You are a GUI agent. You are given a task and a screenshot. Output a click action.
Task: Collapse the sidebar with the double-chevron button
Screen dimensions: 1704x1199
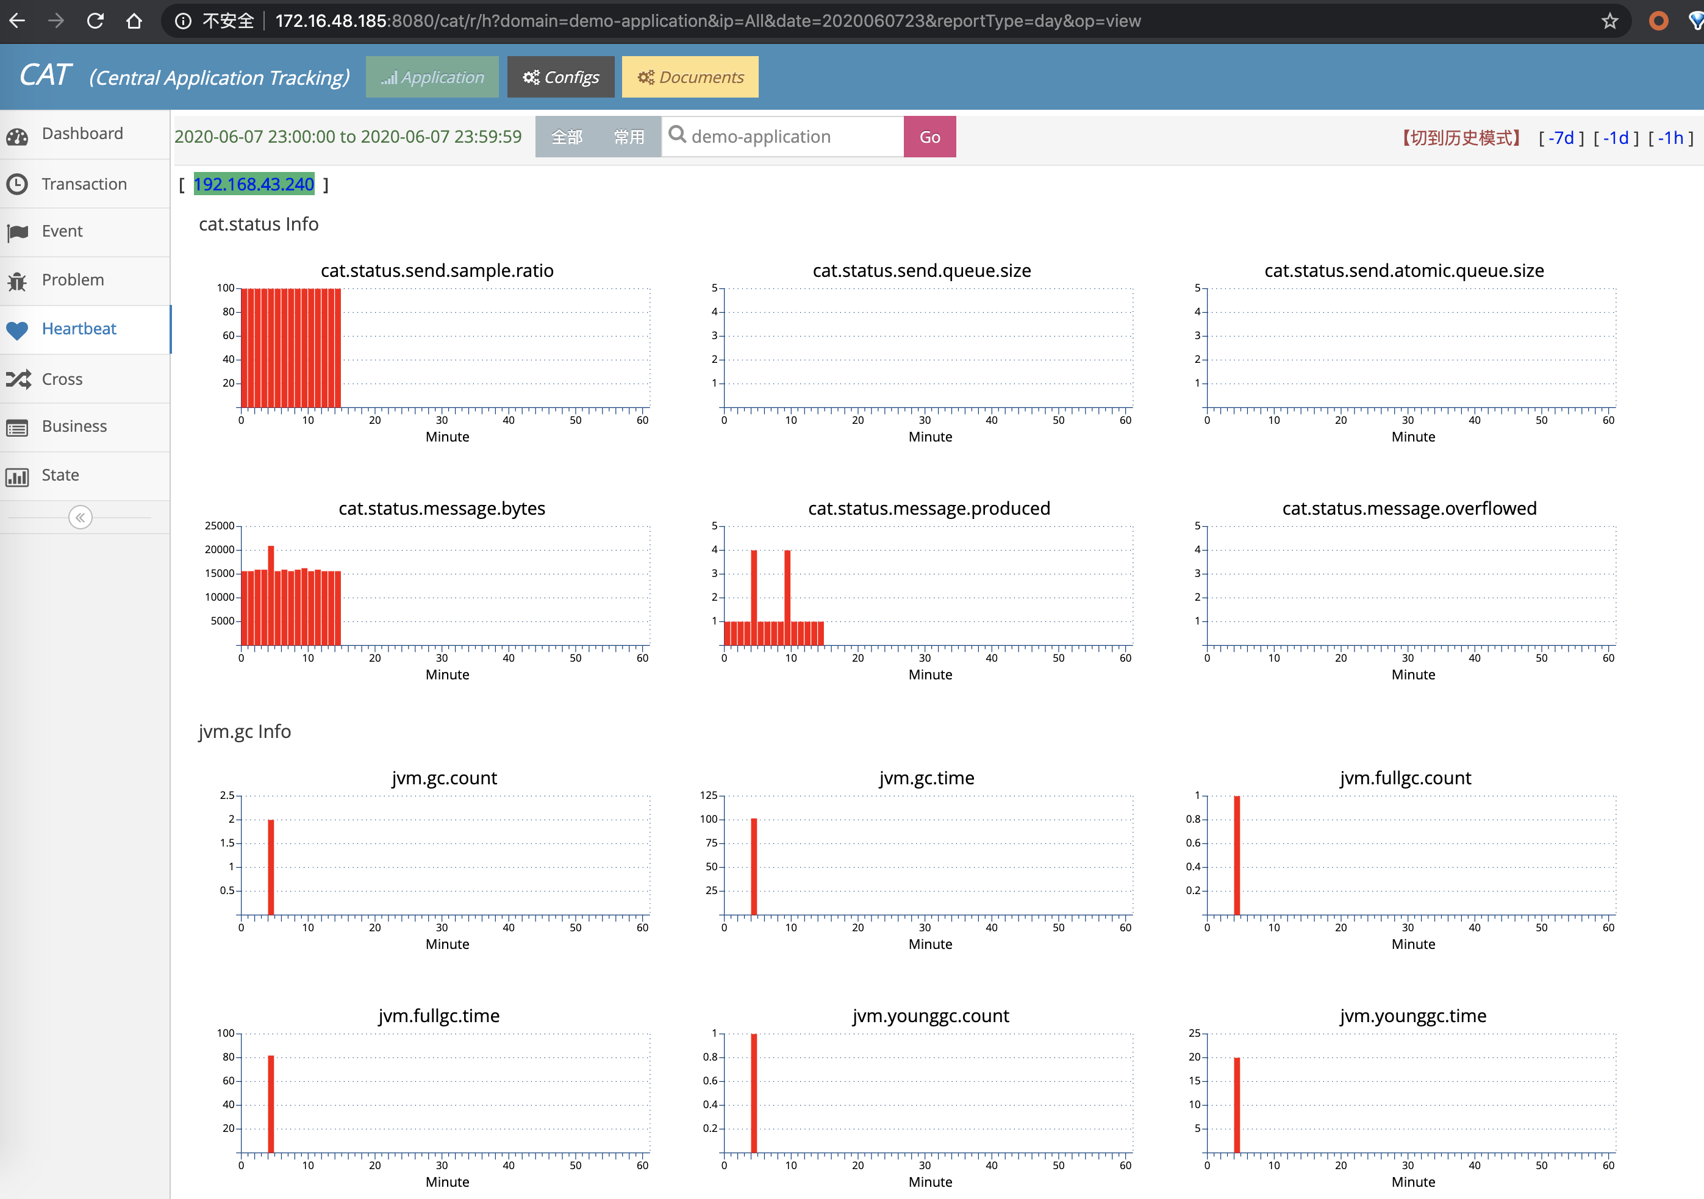pyautogui.click(x=80, y=517)
